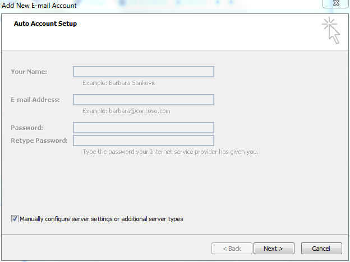
Task: Focus the E-mail Address input box
Action: 144,100
